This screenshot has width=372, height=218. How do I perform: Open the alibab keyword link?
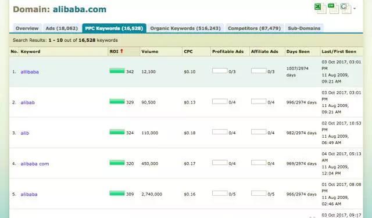28,102
